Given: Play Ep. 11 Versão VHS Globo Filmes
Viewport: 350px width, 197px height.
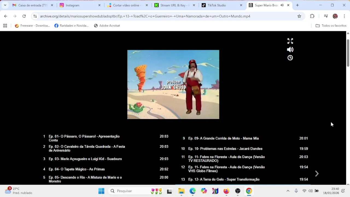Looking at the screenshot, I should coord(245,169).
